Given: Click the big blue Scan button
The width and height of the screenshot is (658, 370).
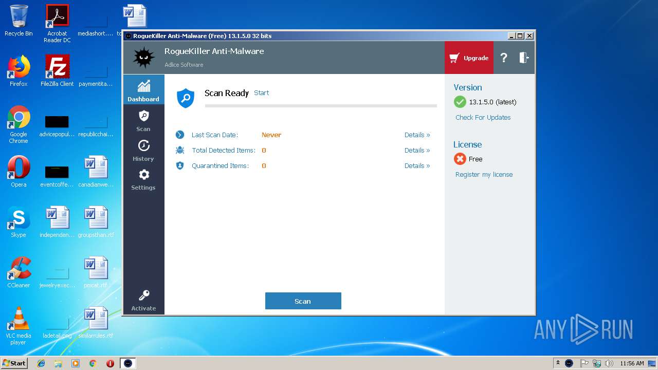Looking at the screenshot, I should coord(303,301).
